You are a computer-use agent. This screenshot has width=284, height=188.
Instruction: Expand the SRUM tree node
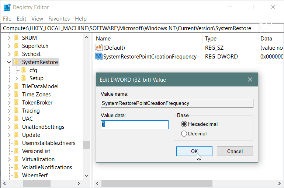point(9,38)
